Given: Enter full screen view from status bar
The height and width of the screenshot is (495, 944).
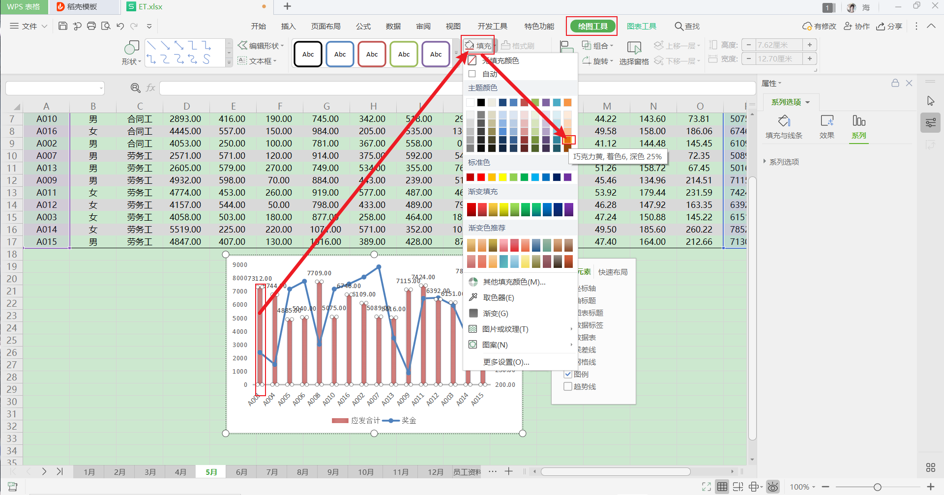Looking at the screenshot, I should tap(707, 487).
